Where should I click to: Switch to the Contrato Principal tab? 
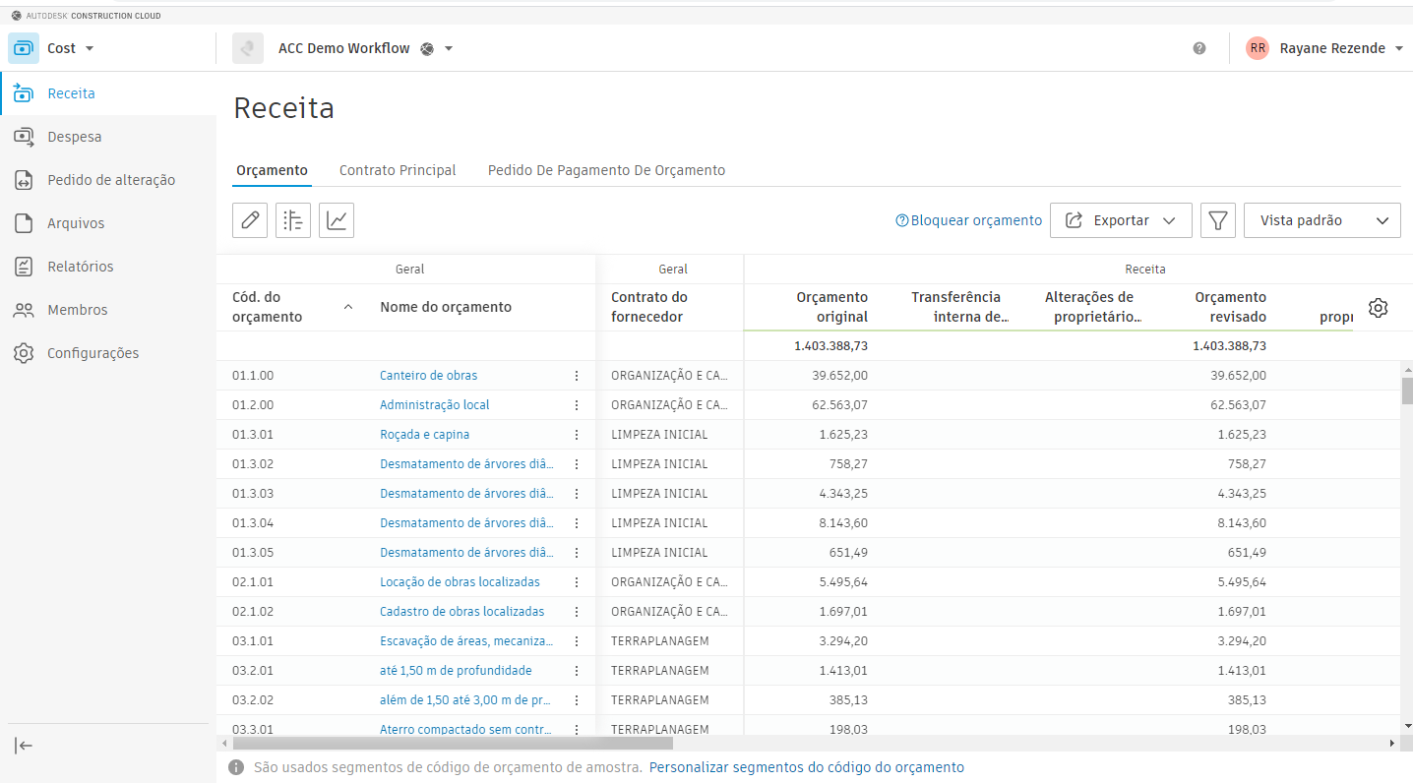(x=398, y=169)
